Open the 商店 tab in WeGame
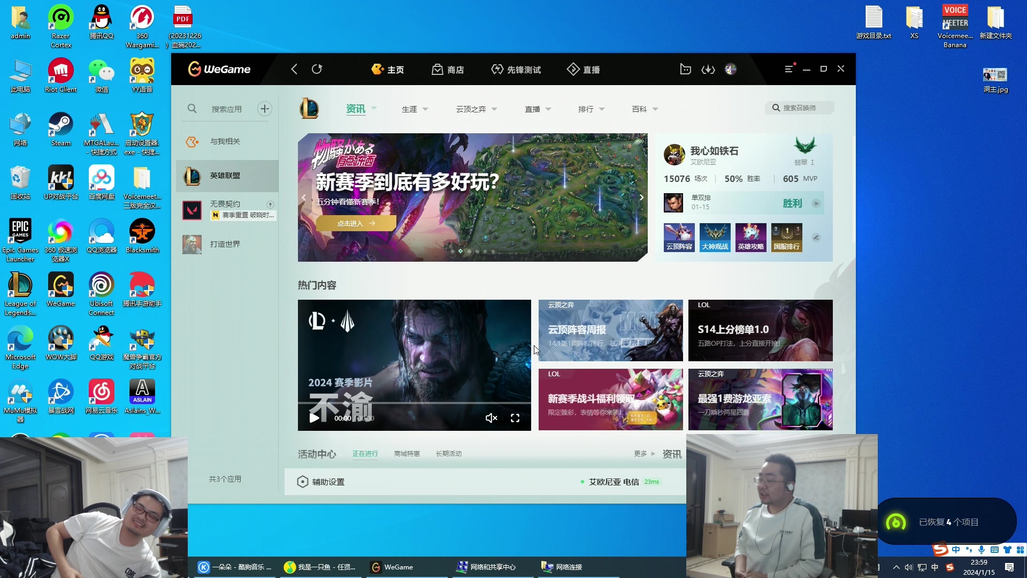This screenshot has width=1027, height=578. pyautogui.click(x=448, y=70)
